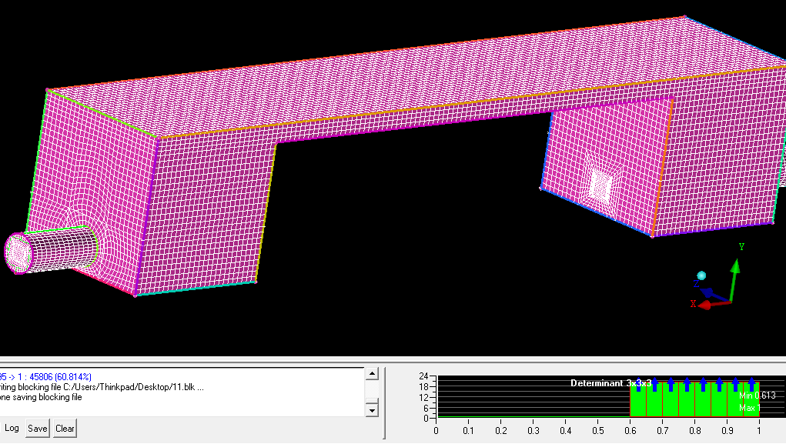786x444 pixels.
Task: Click the refined square mesh patch on right block
Action: [x=600, y=183]
